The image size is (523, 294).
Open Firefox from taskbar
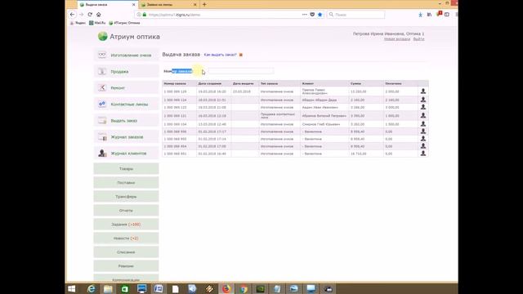[226, 288]
